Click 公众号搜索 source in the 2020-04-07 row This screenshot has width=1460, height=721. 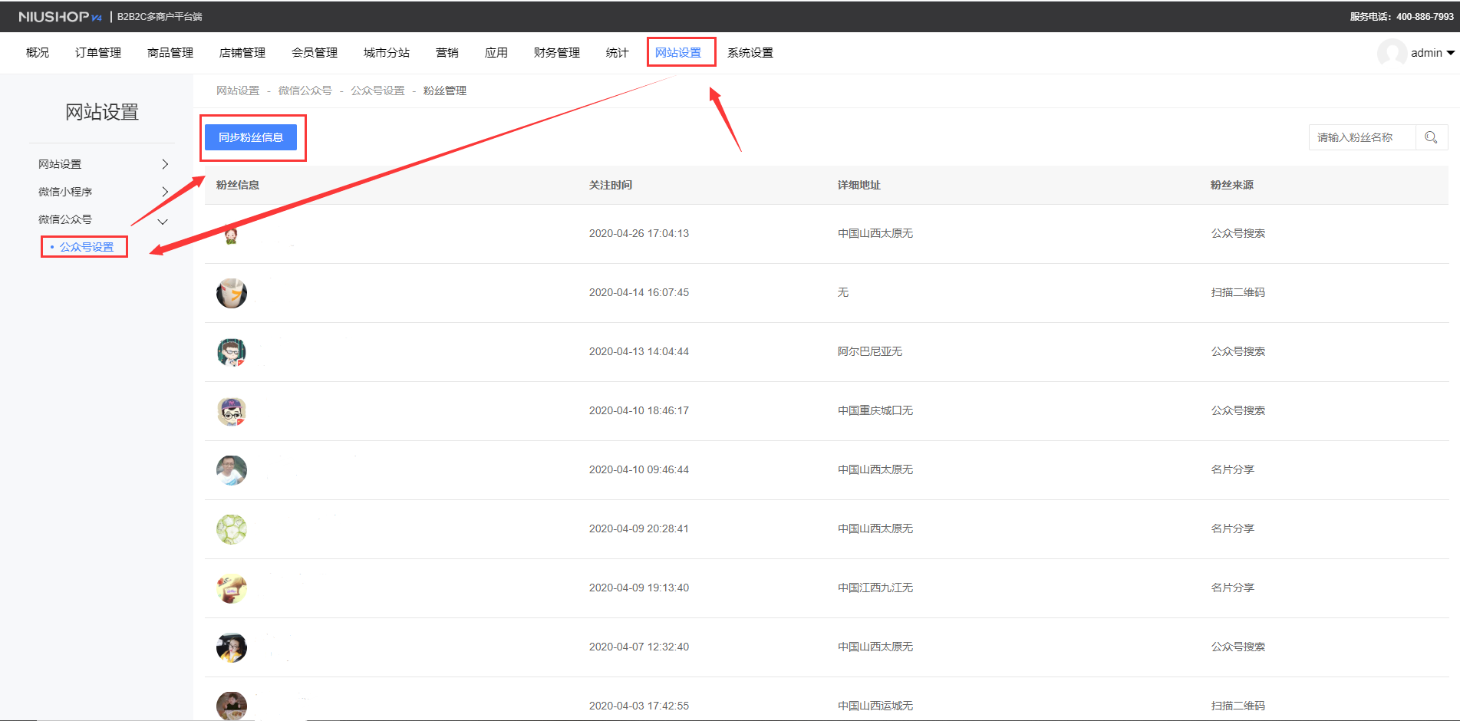(1238, 647)
